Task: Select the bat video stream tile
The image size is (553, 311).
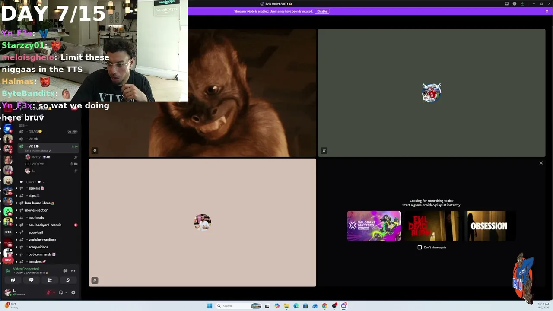Action: point(202,93)
